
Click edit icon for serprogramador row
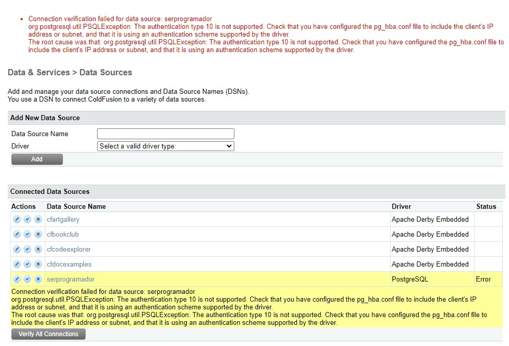(x=17, y=279)
